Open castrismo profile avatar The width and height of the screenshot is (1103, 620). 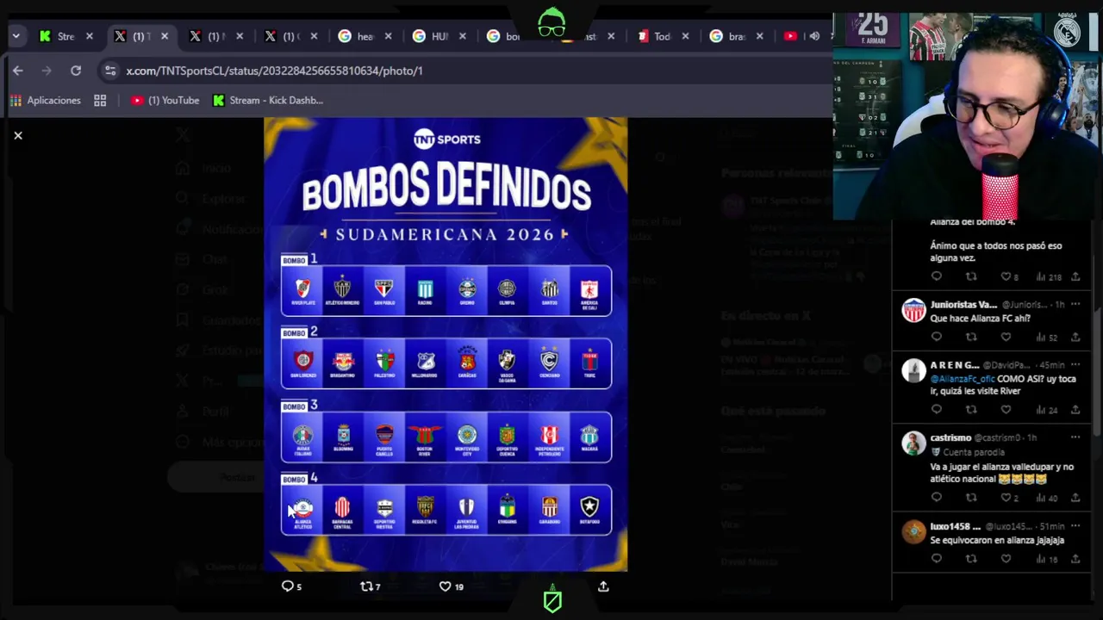[x=913, y=443]
